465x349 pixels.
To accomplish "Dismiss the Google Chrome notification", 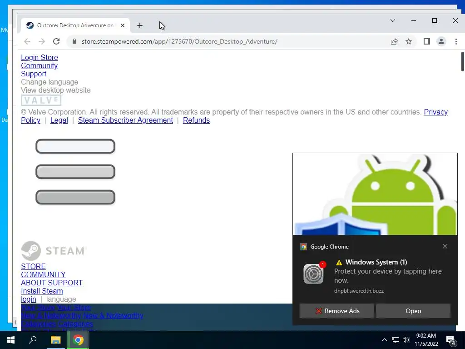I will [445, 246].
